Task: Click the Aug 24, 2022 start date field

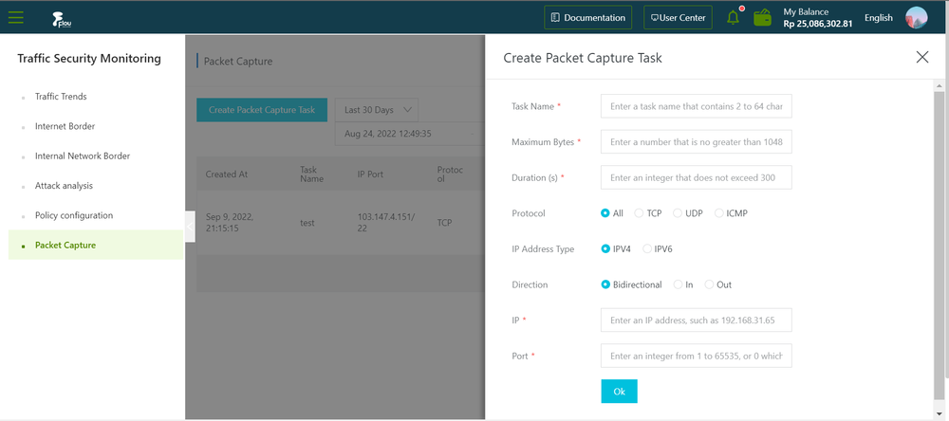Action: pyautogui.click(x=388, y=134)
